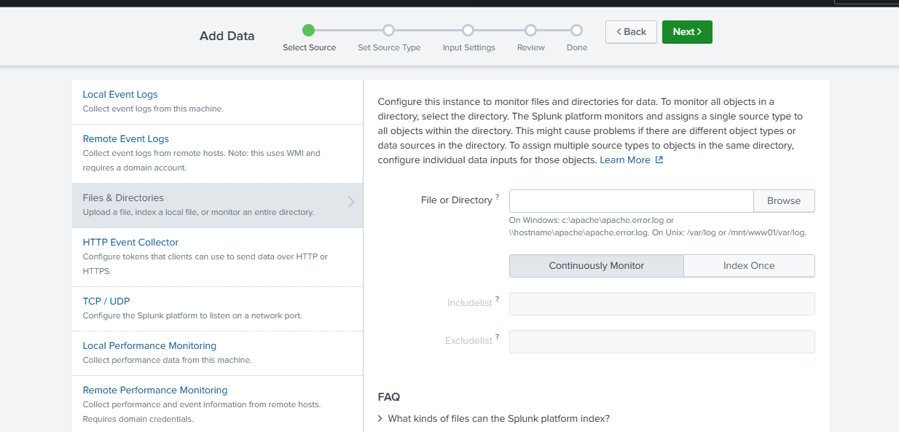Click the File or Directory text field

point(630,201)
